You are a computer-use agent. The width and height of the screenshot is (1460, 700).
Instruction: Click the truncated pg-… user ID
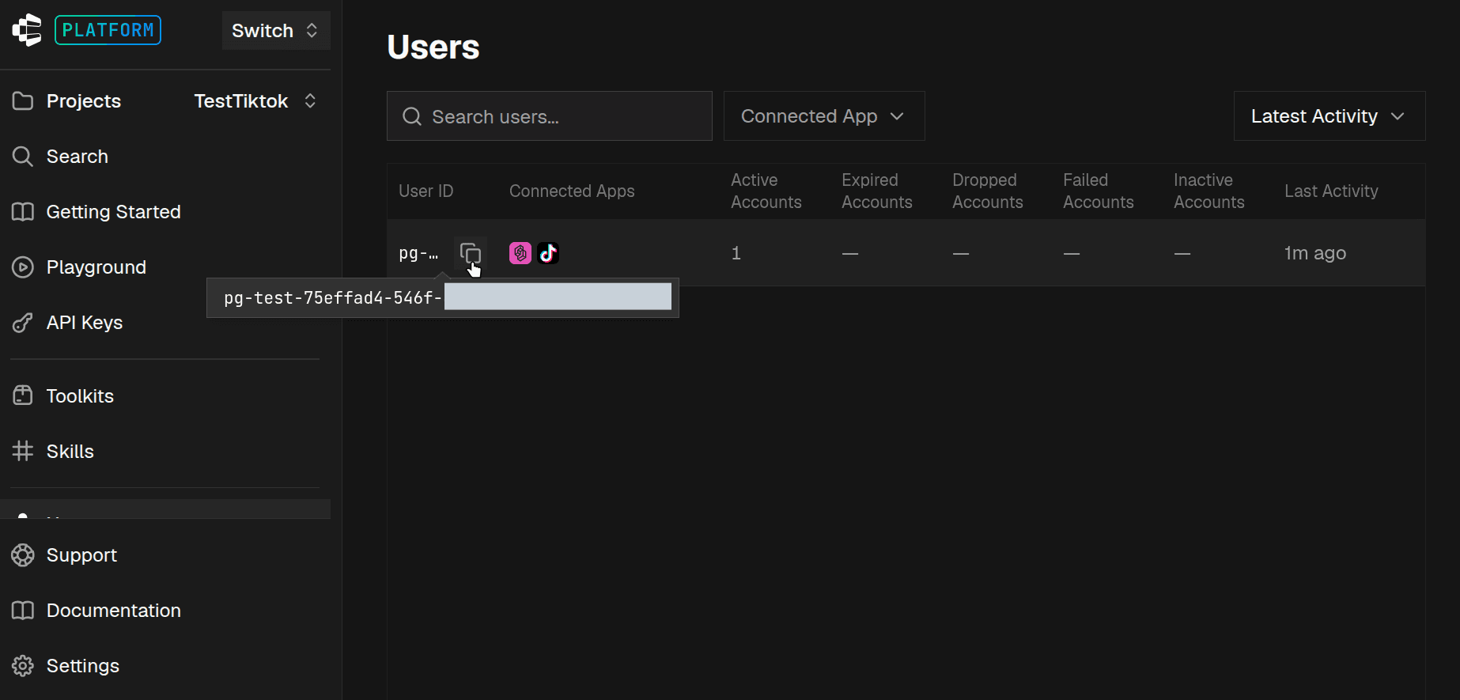[418, 253]
